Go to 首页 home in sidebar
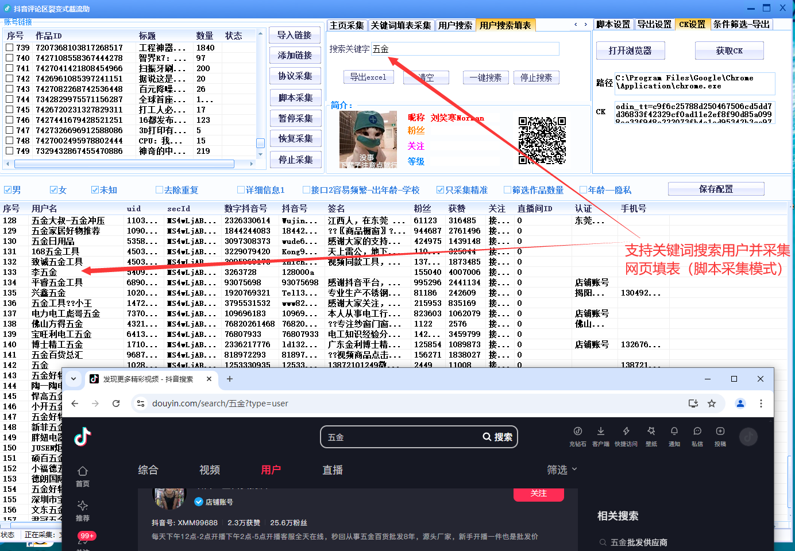Screen dimensions: 795x551 click(x=83, y=476)
